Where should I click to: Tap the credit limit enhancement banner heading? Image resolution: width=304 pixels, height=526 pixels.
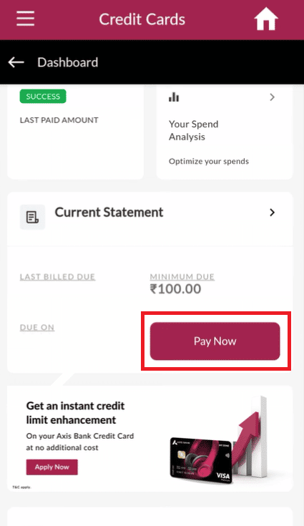pyautogui.click(x=75, y=413)
